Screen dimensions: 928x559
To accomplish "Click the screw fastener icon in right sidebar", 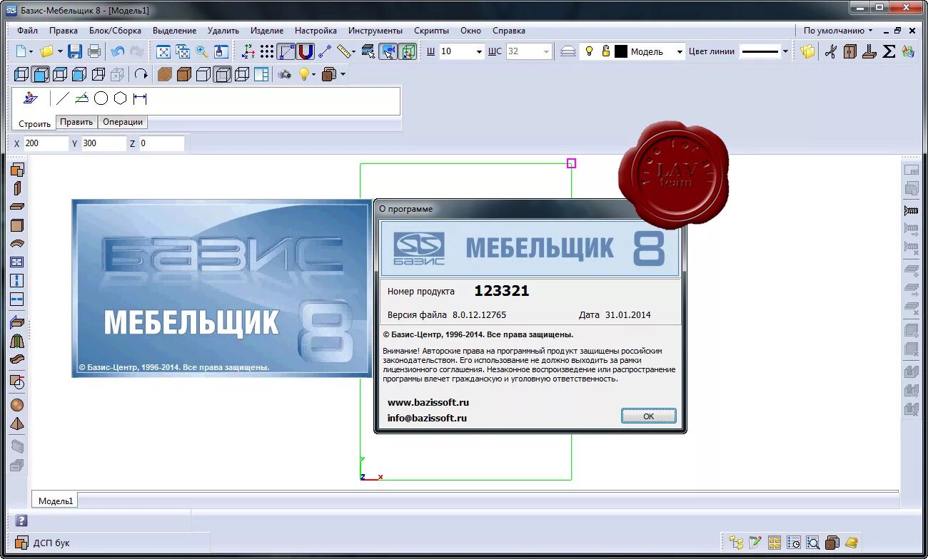I will tap(912, 210).
